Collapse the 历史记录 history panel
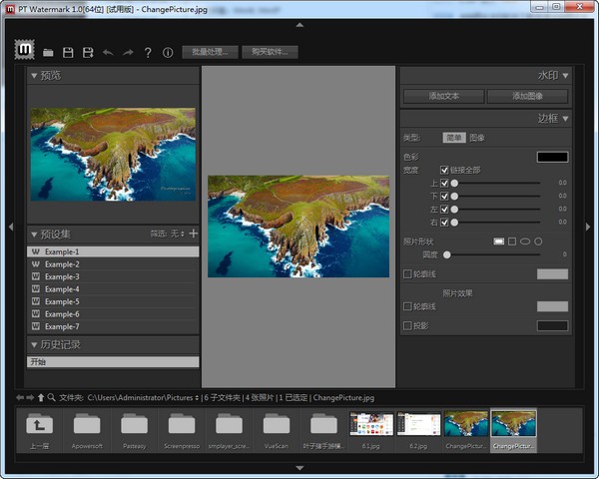Viewport: 599px width, 479px height. [x=34, y=344]
